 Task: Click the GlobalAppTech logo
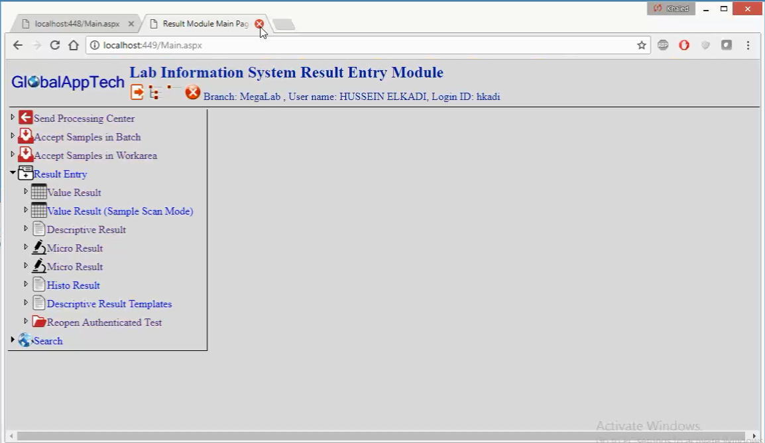[68, 82]
